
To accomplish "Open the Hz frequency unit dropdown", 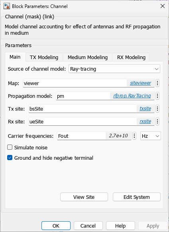I will pyautogui.click(x=151, y=136).
